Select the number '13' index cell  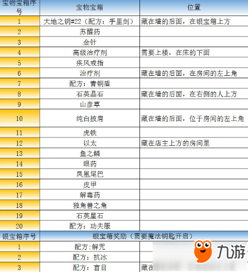(20, 153)
